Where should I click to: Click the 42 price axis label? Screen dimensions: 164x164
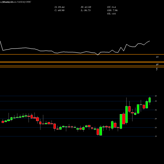pos(156,96)
